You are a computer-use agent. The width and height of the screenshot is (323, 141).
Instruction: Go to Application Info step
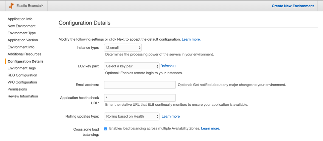click(x=20, y=19)
